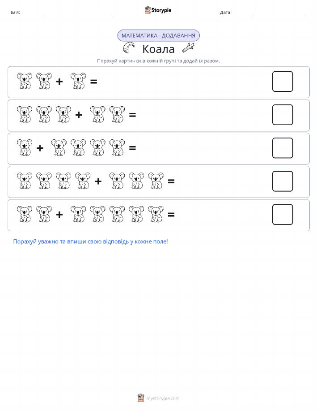Click the eucalyptus leaf icon beside Коала

129,48
